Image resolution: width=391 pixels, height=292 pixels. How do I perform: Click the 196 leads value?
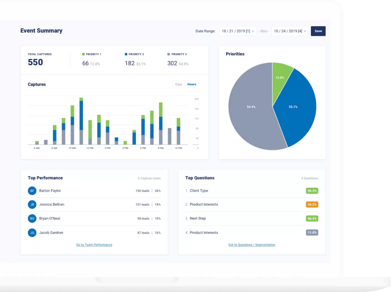coord(142,191)
